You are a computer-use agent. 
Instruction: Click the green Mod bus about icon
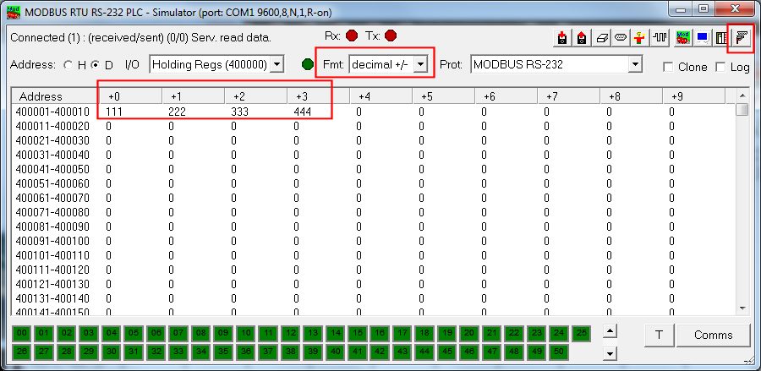(683, 37)
